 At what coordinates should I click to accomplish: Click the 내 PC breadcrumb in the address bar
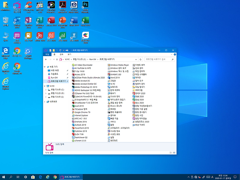tap(67, 59)
